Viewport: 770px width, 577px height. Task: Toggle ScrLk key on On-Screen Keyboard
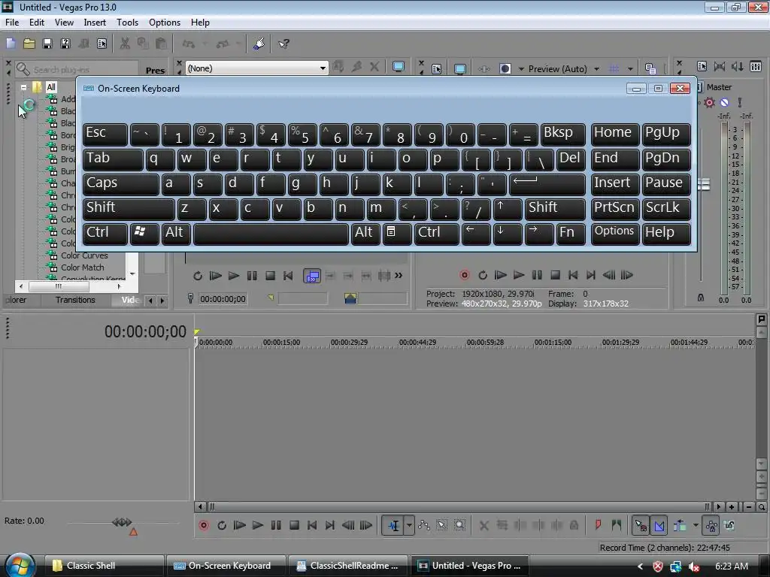666,209
